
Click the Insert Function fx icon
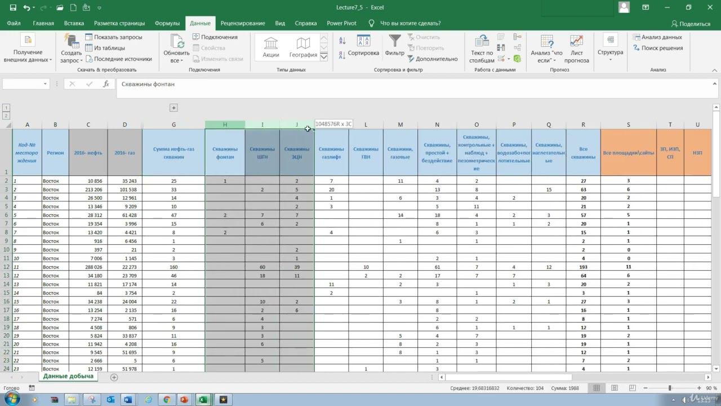point(106,84)
